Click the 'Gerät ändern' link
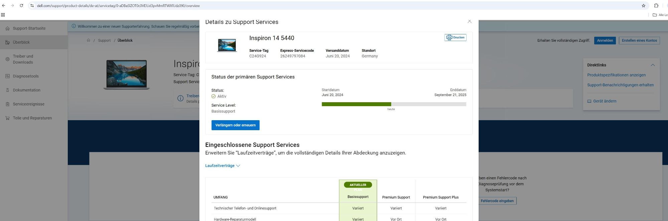The image size is (668, 221). 602,101
